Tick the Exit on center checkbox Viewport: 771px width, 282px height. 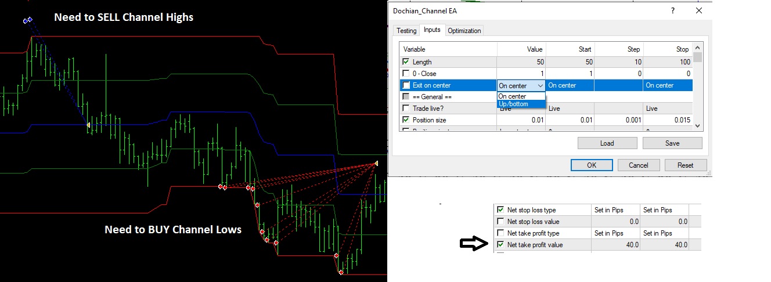(x=406, y=85)
